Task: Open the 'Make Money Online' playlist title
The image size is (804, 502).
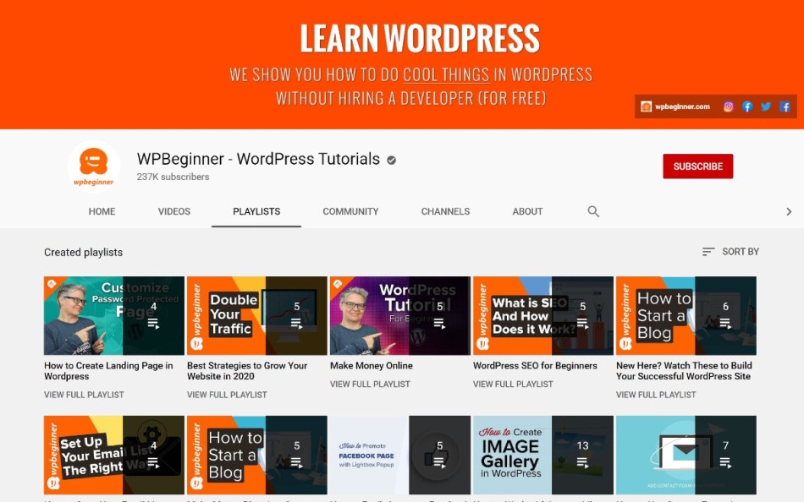Action: click(372, 366)
